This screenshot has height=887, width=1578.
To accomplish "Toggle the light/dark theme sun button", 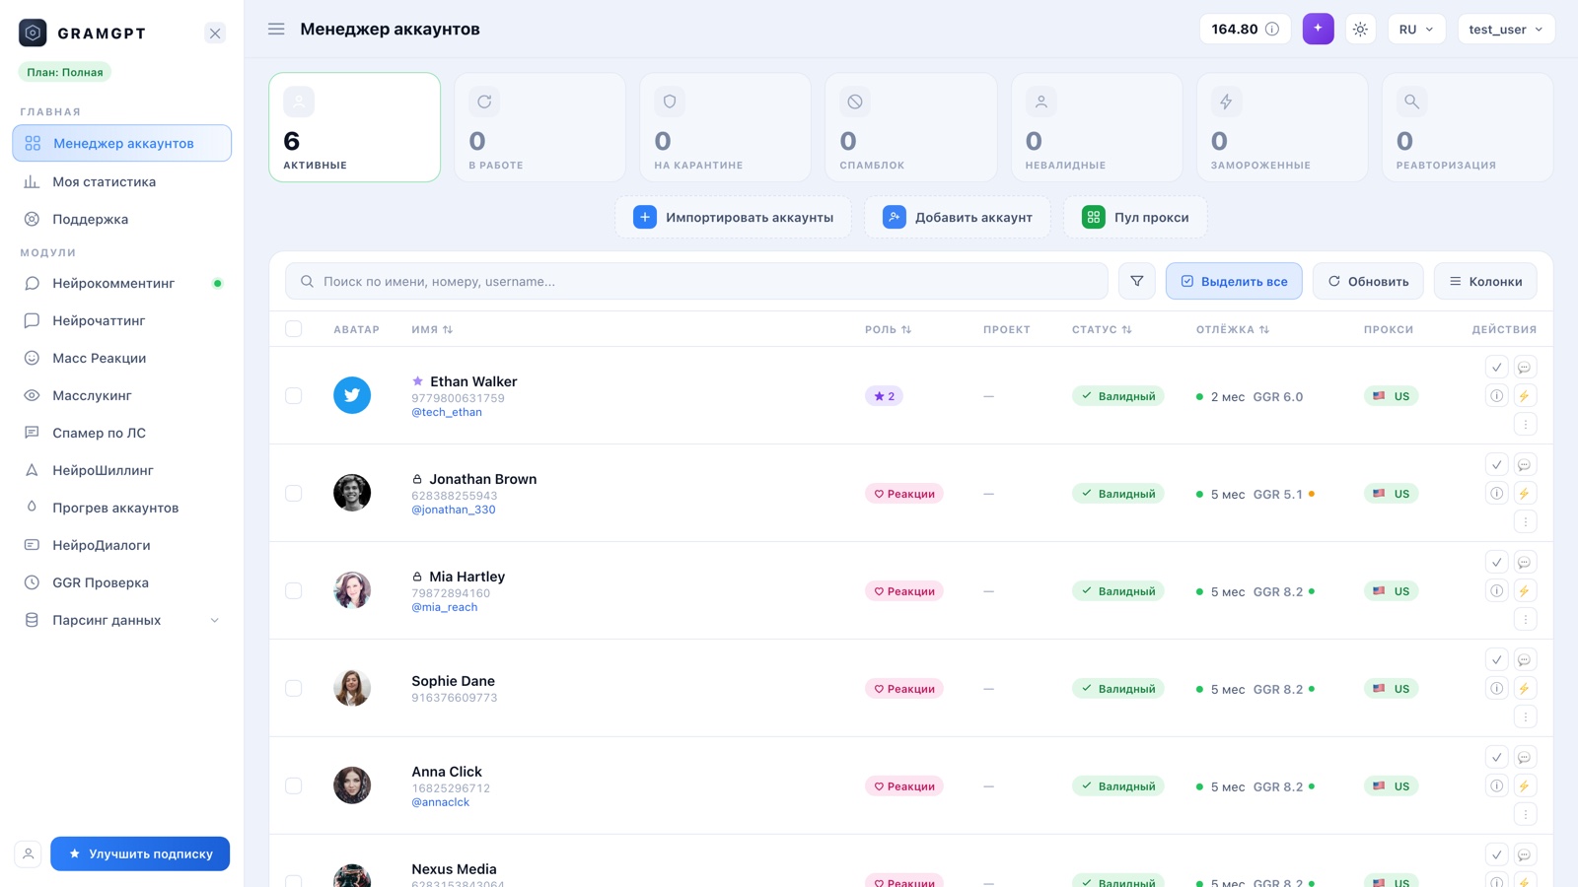I will pos(1360,30).
